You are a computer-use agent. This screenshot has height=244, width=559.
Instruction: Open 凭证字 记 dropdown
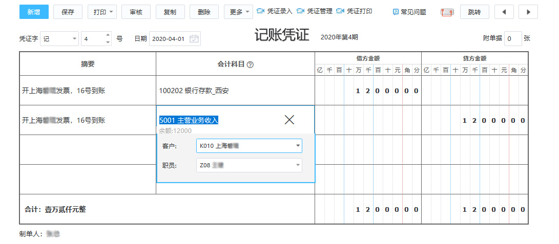point(59,39)
